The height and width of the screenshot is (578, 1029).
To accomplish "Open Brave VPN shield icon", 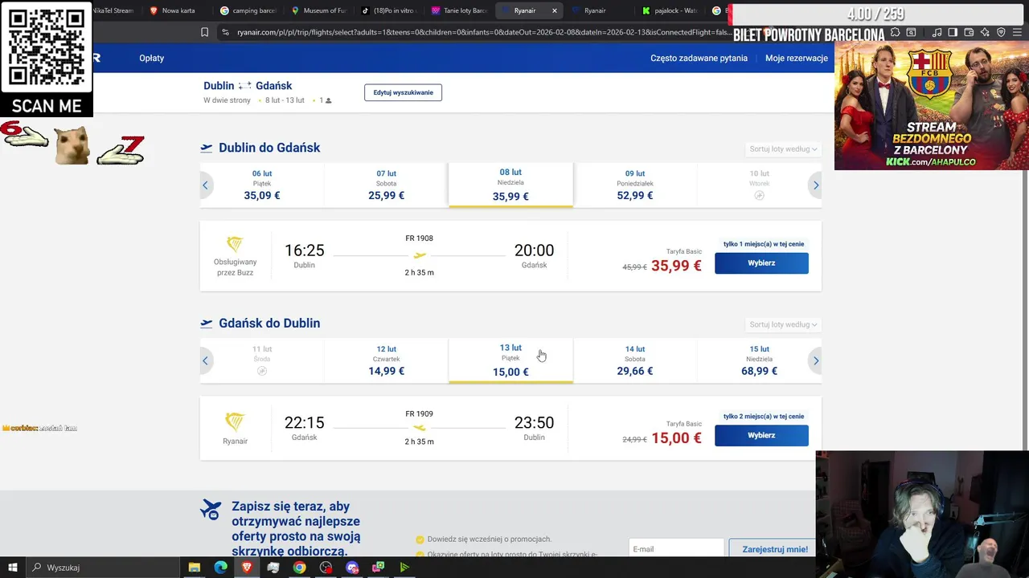I will (x=1001, y=32).
